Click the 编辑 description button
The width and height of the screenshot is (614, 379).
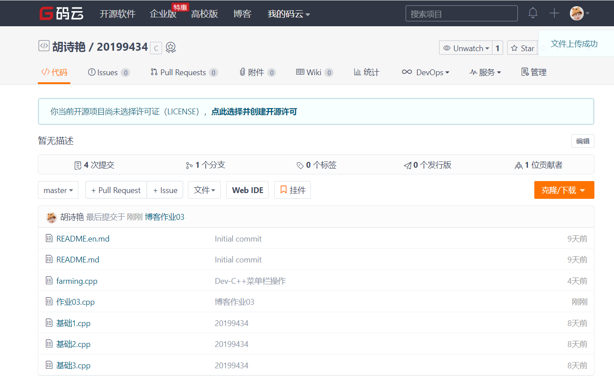[x=583, y=141]
